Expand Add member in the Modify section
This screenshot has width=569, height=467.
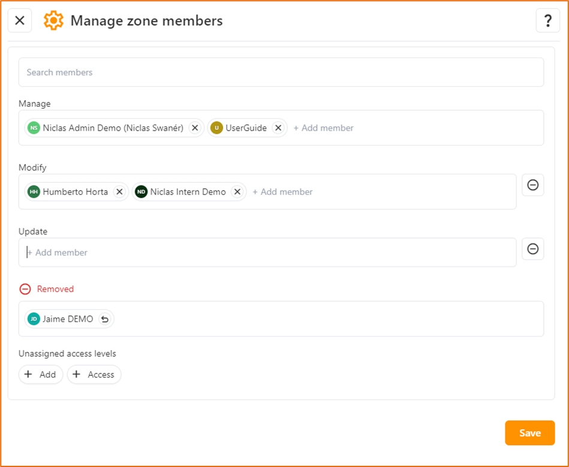[x=282, y=191]
